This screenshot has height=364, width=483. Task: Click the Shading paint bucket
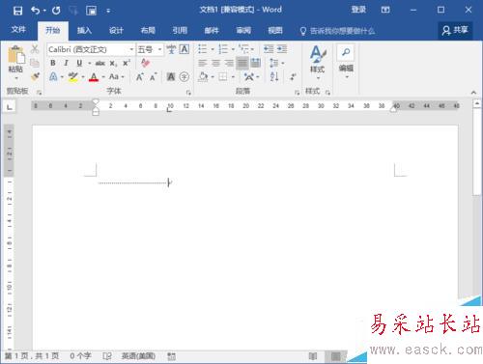pyautogui.click(x=203, y=76)
